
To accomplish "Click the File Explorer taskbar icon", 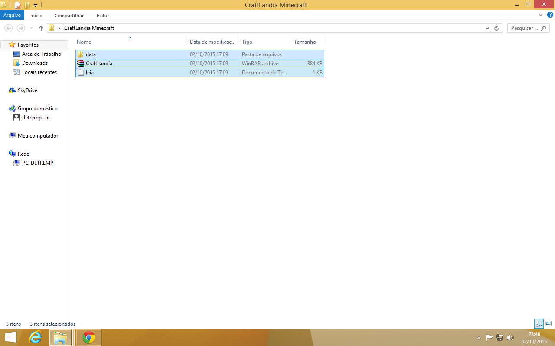I will [x=60, y=337].
